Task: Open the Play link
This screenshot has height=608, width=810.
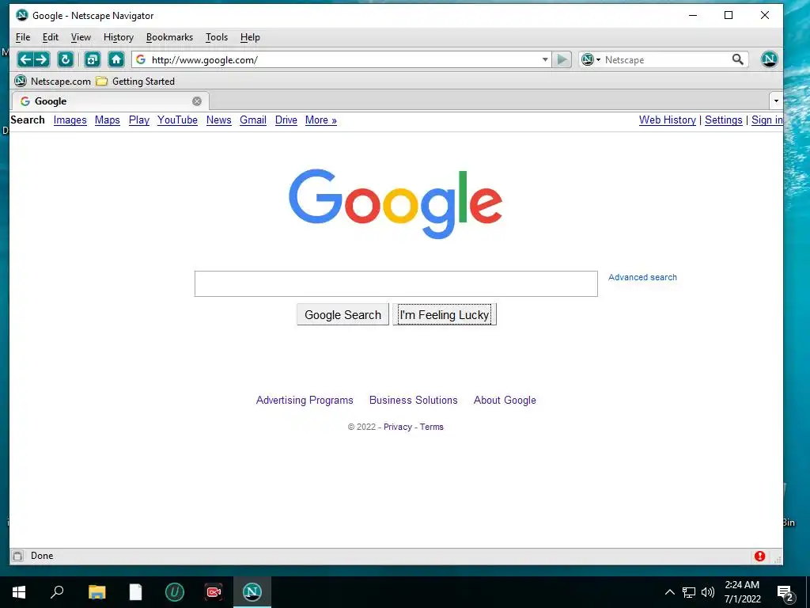Action: [x=139, y=120]
